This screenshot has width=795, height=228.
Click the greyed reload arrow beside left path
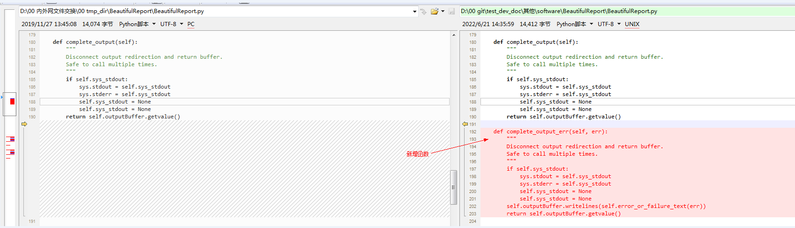423,11
